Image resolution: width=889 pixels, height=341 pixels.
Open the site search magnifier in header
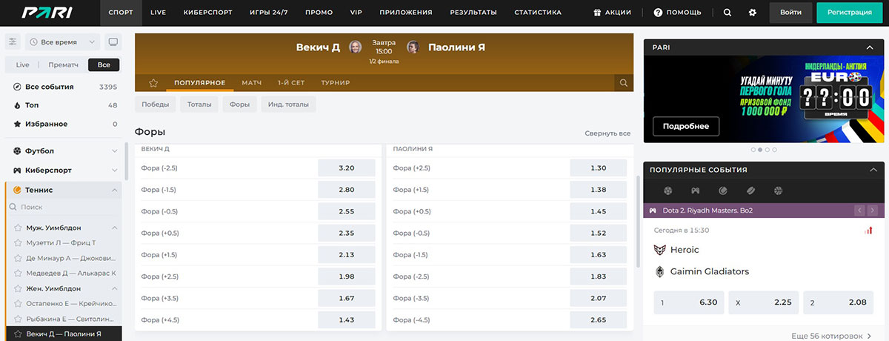[x=727, y=13]
